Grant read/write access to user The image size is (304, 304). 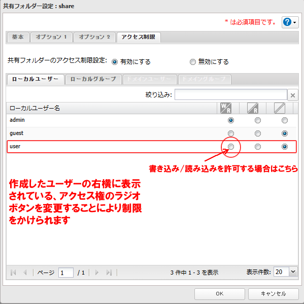231,147
